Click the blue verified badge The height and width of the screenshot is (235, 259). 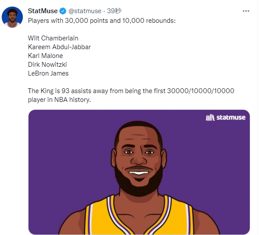(63, 11)
